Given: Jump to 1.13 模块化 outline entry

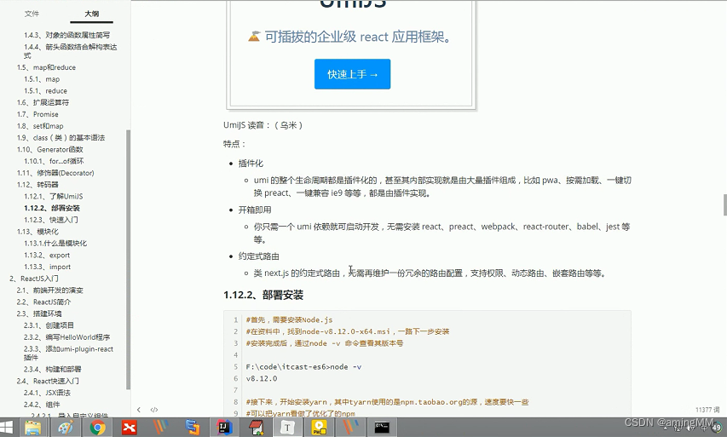Looking at the screenshot, I should 38,231.
